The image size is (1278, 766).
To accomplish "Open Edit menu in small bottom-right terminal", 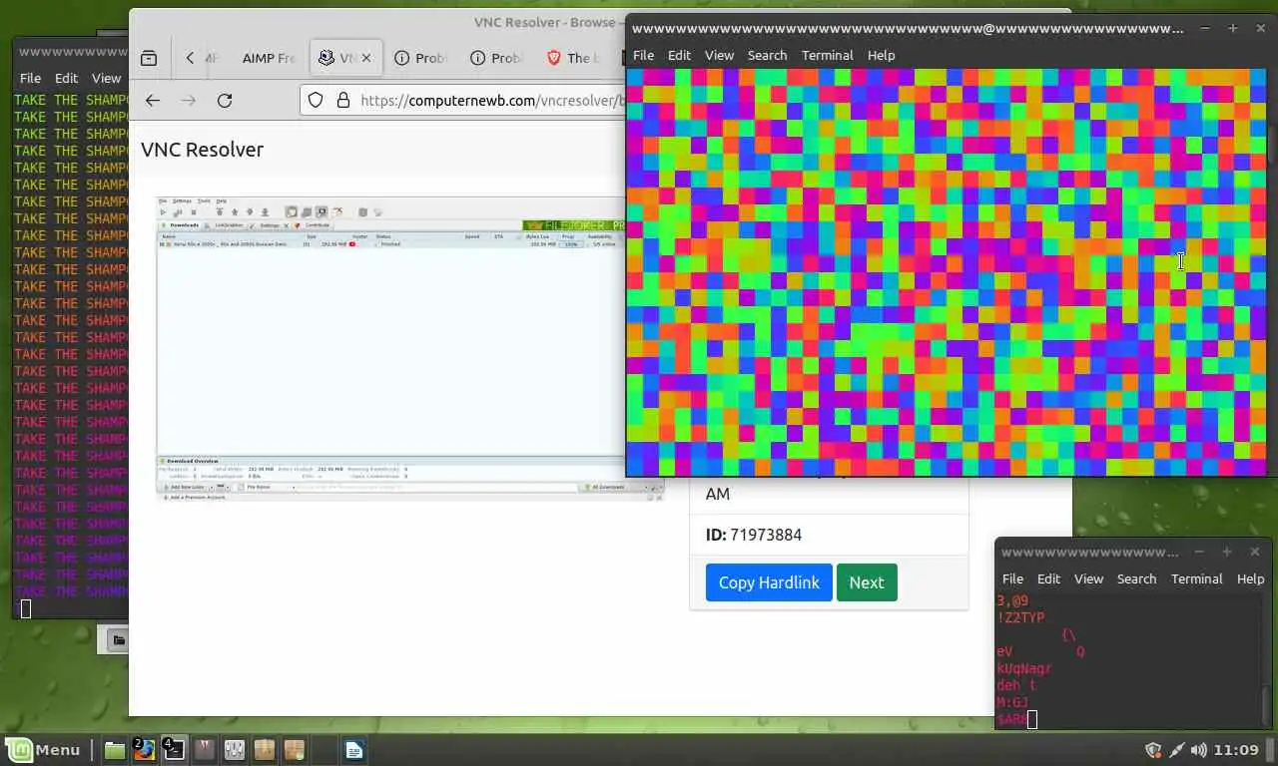I will click(x=1048, y=578).
